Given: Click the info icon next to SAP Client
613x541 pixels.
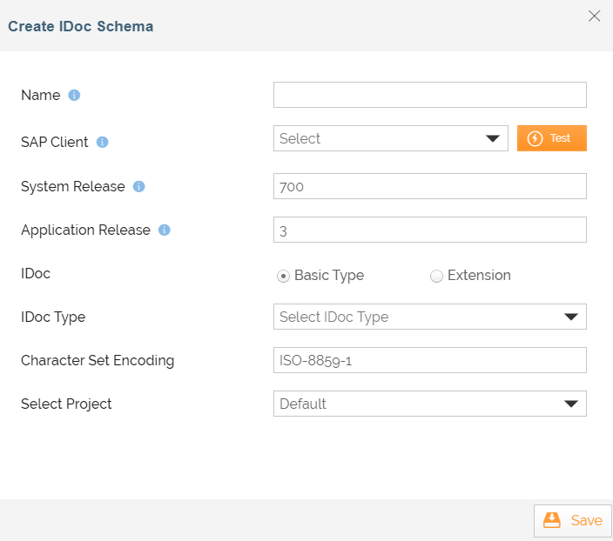Looking at the screenshot, I should pos(102,142).
